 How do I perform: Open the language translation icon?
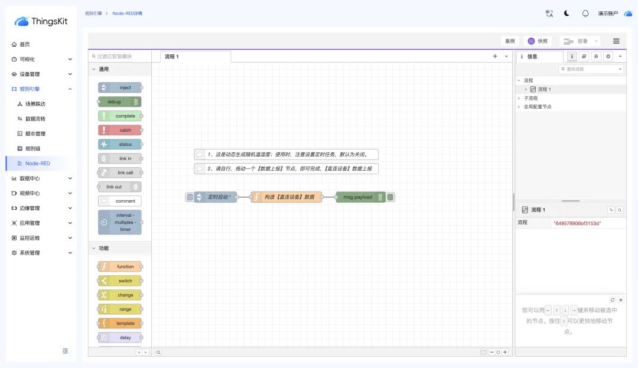coord(549,14)
